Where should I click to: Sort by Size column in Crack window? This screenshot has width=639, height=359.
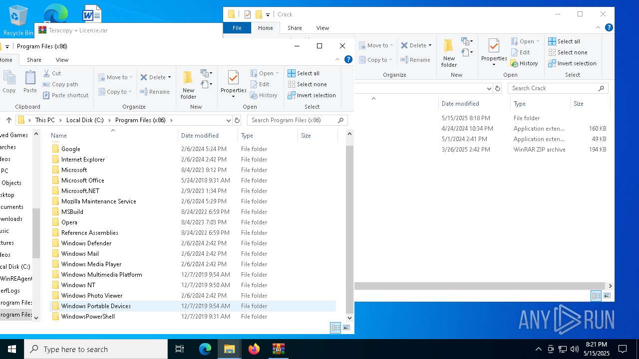click(590, 104)
